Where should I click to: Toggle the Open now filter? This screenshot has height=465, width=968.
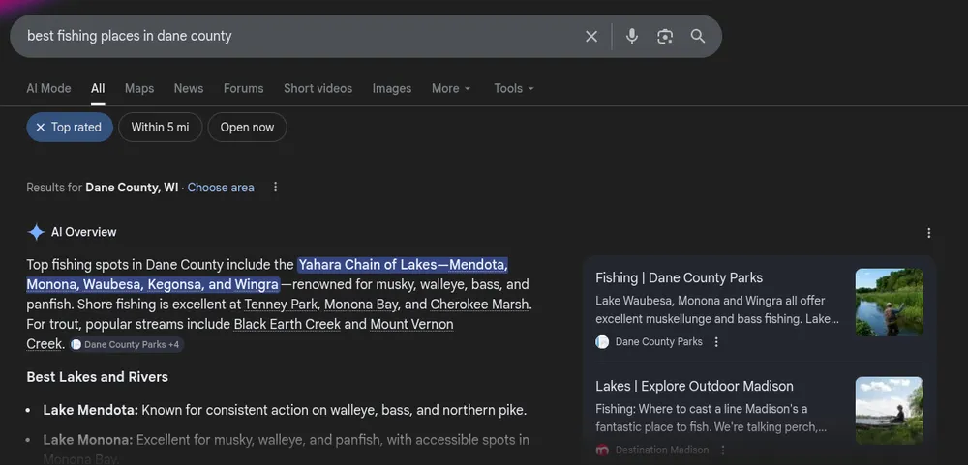tap(247, 128)
